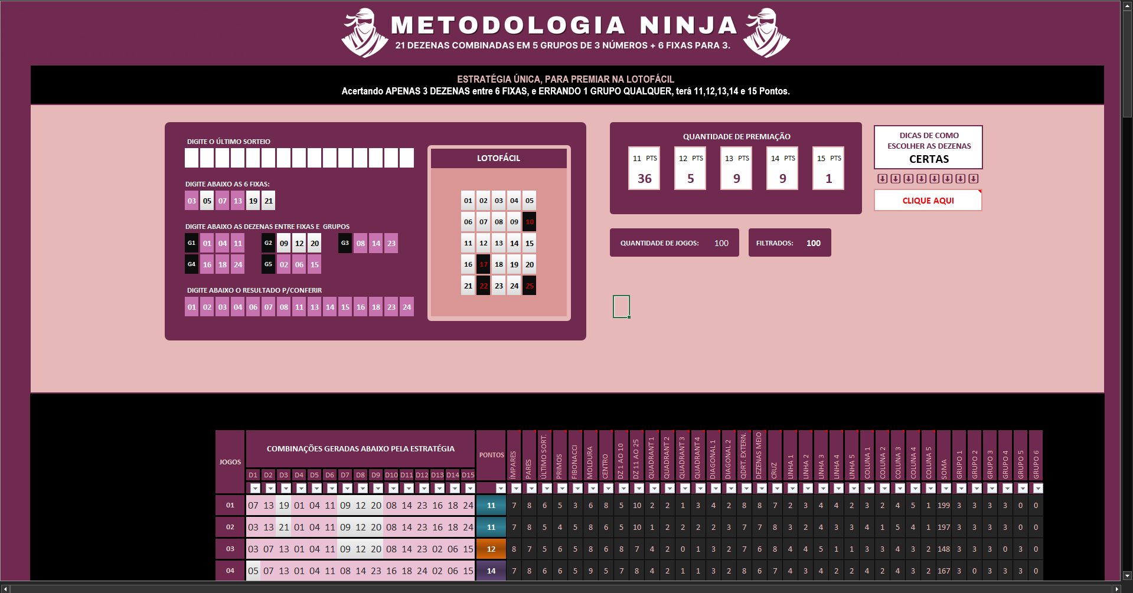The width and height of the screenshot is (1133, 593).
Task: Select fixed number cell 03 under 6 FIXAS
Action: (x=192, y=201)
